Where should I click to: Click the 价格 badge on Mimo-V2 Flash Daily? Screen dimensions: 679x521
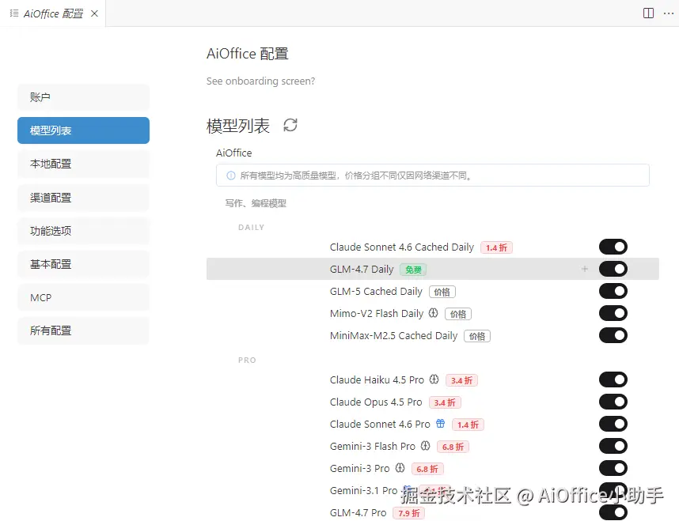pyautogui.click(x=458, y=314)
